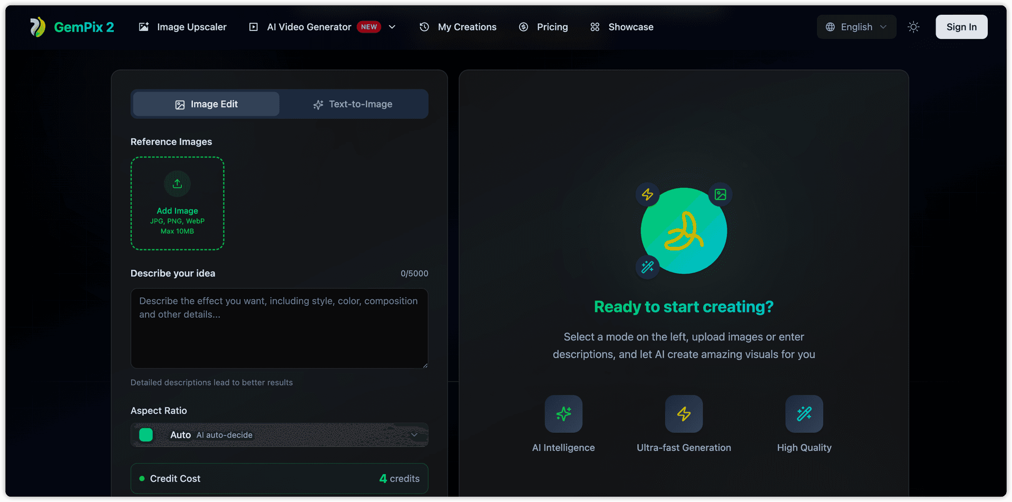Screen dimensions: 1012x502
Task: Click the High Quality wand icon
Action: pos(804,414)
